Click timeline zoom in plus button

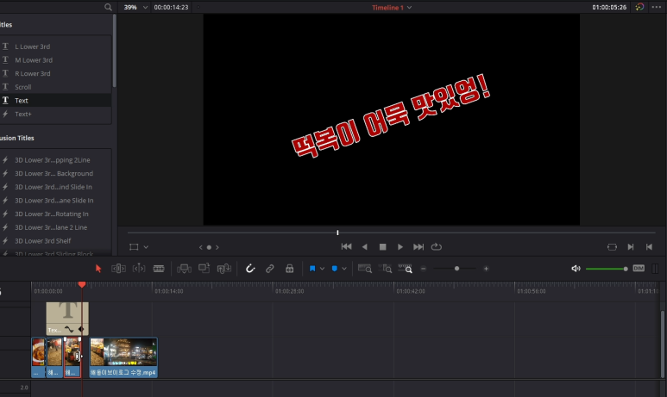pyautogui.click(x=486, y=269)
